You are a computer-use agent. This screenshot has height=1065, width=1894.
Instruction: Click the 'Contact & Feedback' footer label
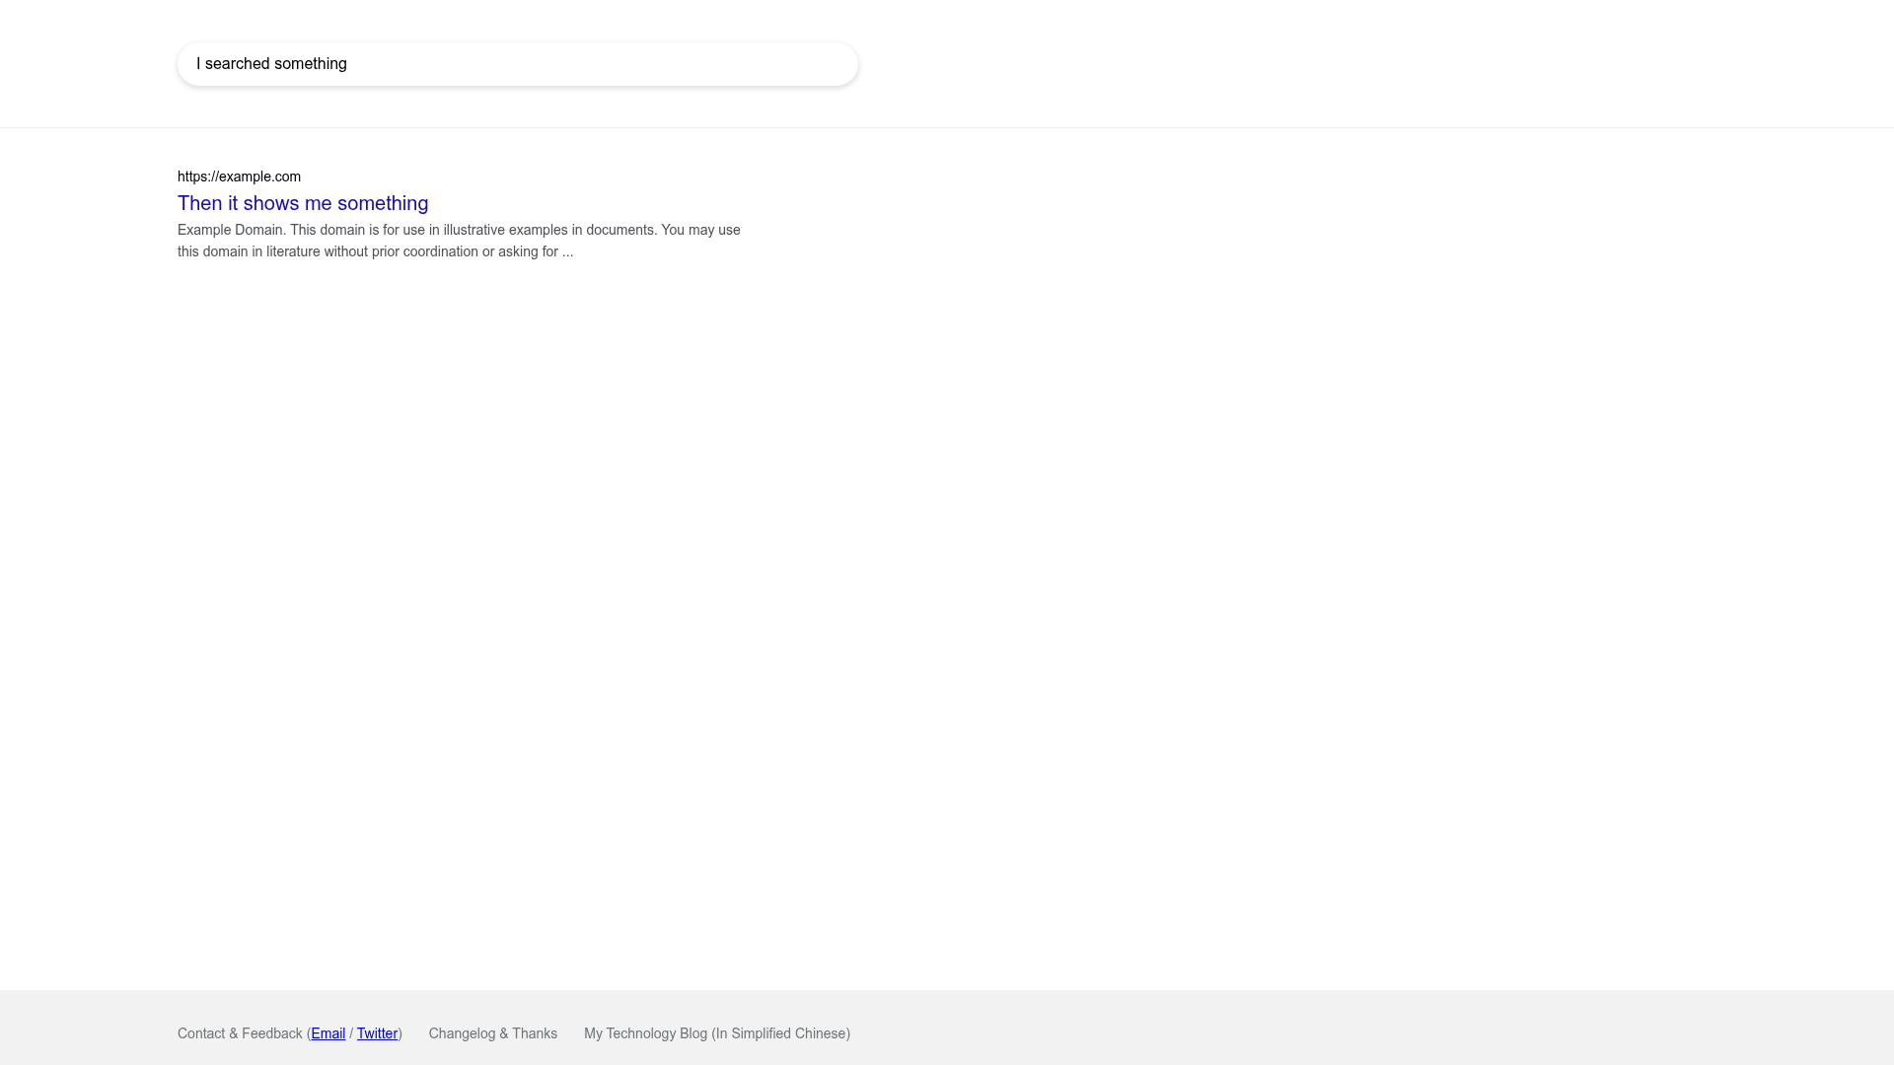tap(240, 1033)
